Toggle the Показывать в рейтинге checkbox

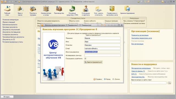click(x=85, y=59)
